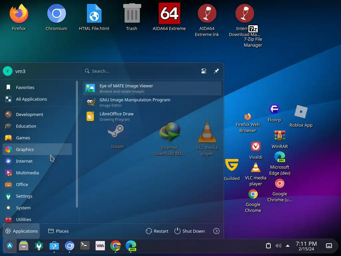Pin the launcher menu open
Viewport: 341px width, 256px height.
pos(216,71)
